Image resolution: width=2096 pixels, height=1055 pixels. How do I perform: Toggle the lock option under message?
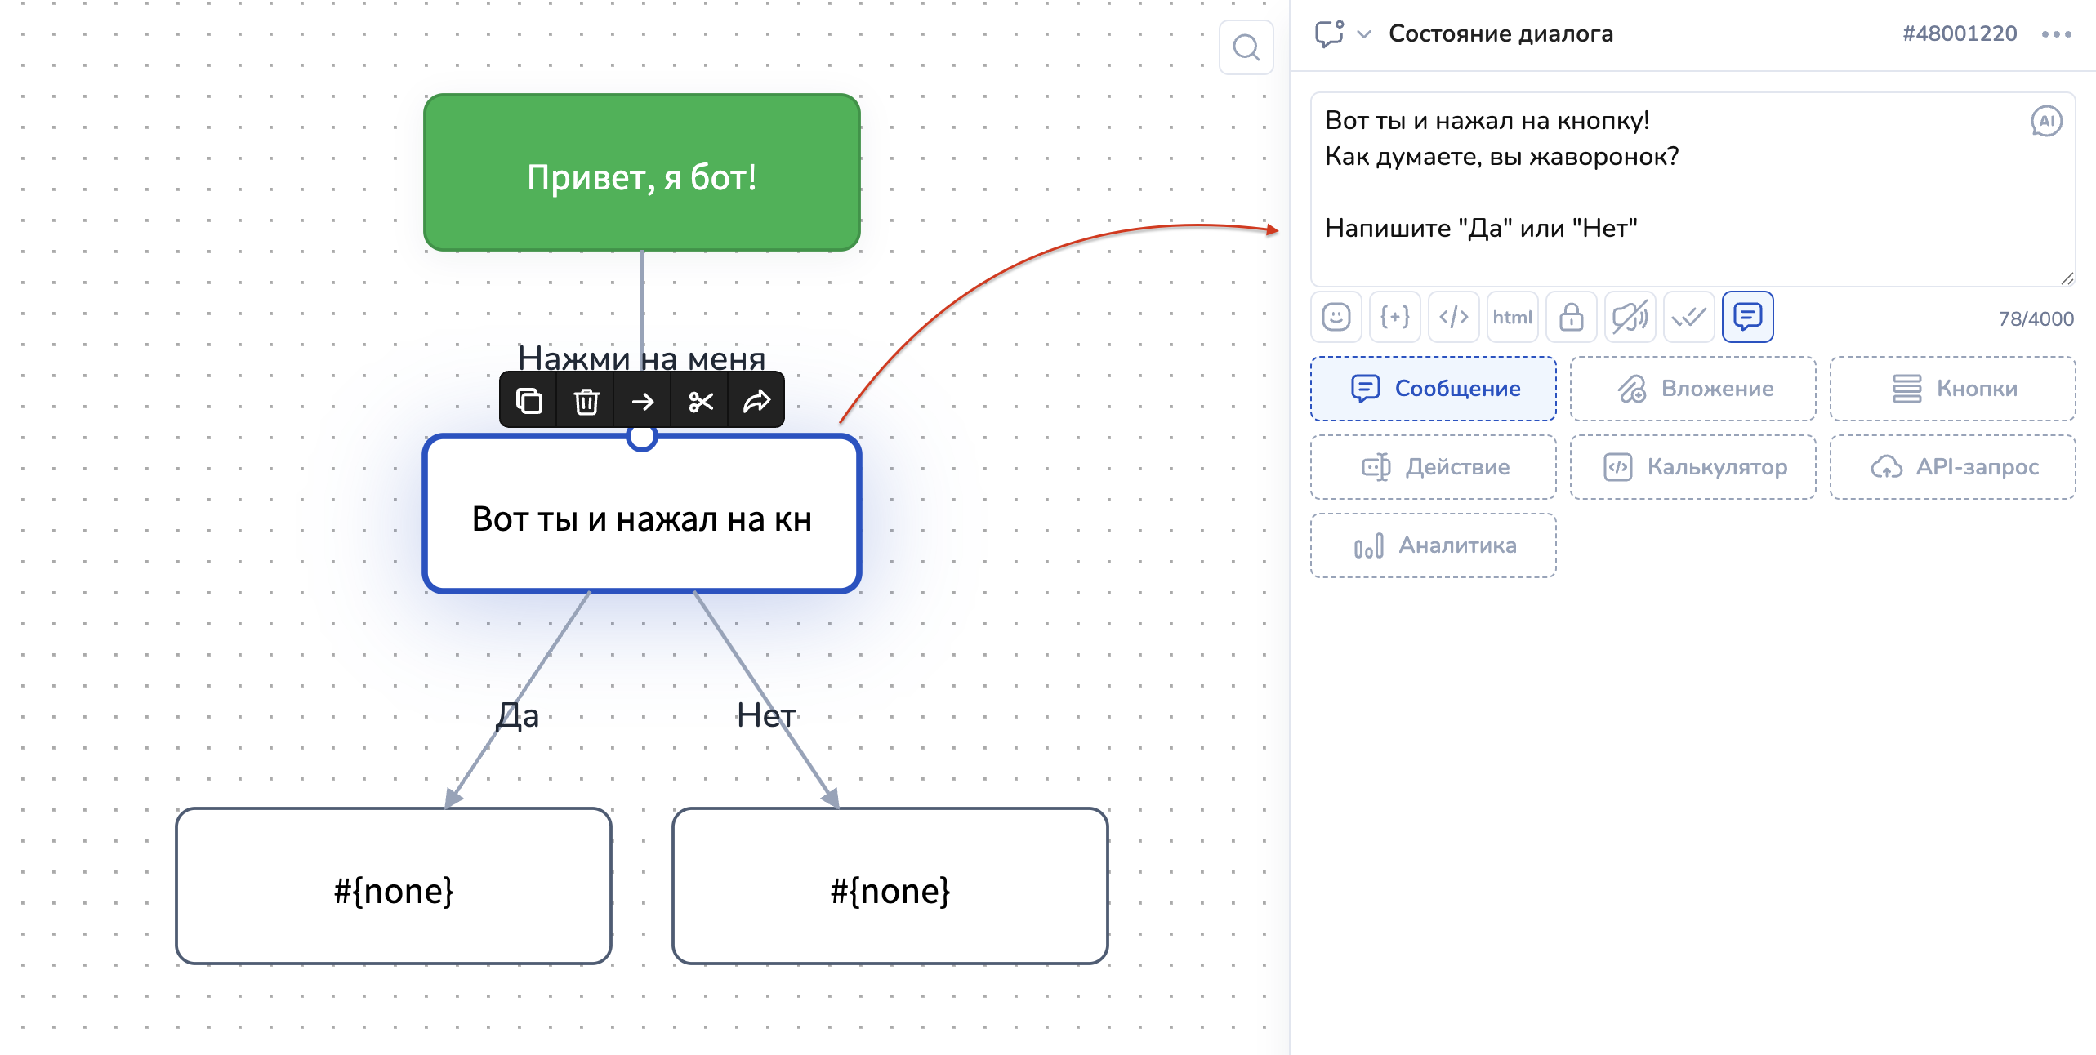(1571, 317)
